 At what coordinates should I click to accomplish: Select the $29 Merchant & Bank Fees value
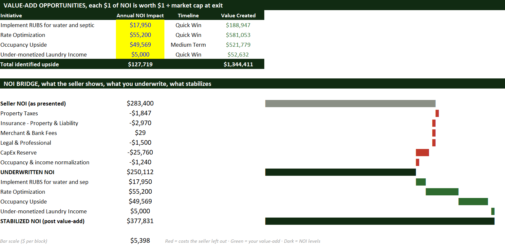140,133
